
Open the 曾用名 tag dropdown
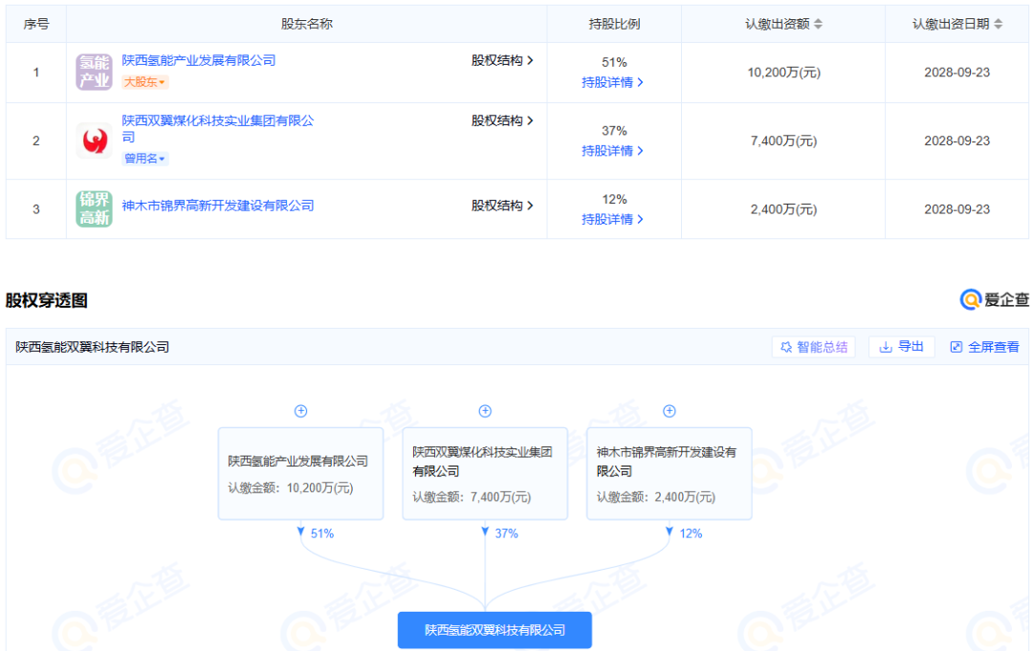click(145, 159)
